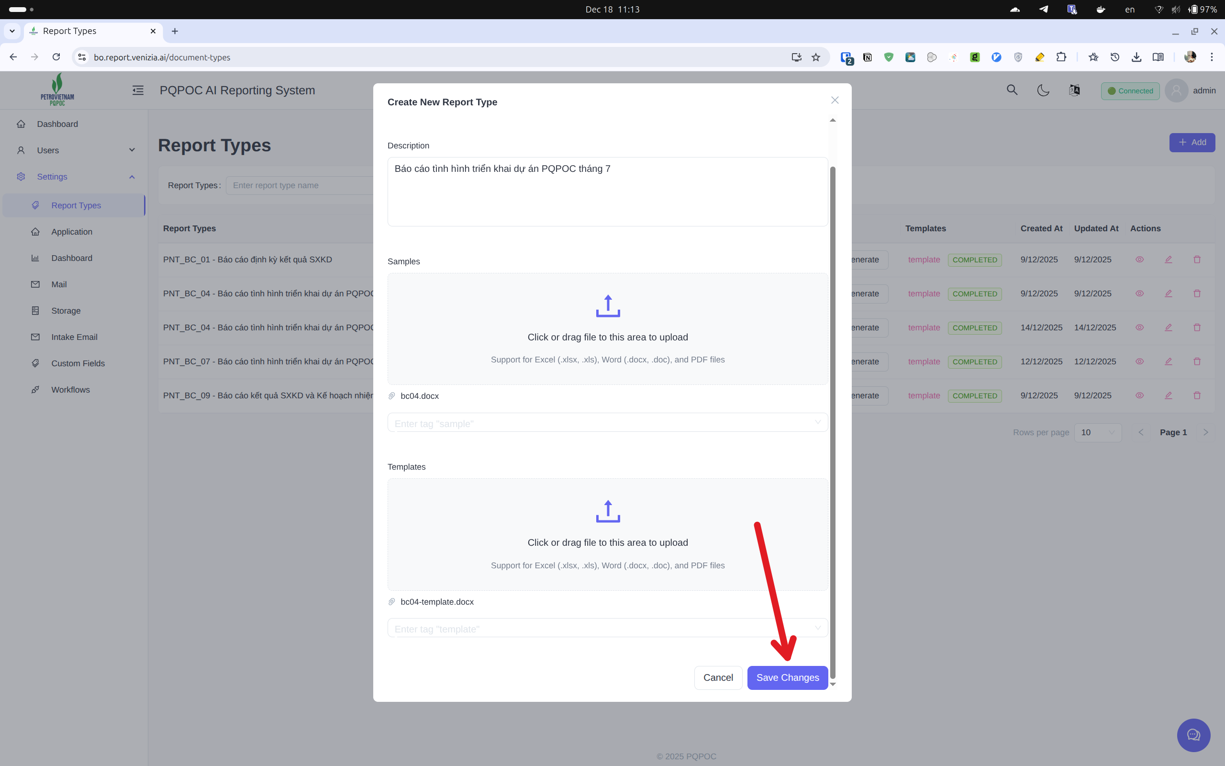The image size is (1225, 766).
Task: Open the chat support bubble
Action: coord(1193,734)
